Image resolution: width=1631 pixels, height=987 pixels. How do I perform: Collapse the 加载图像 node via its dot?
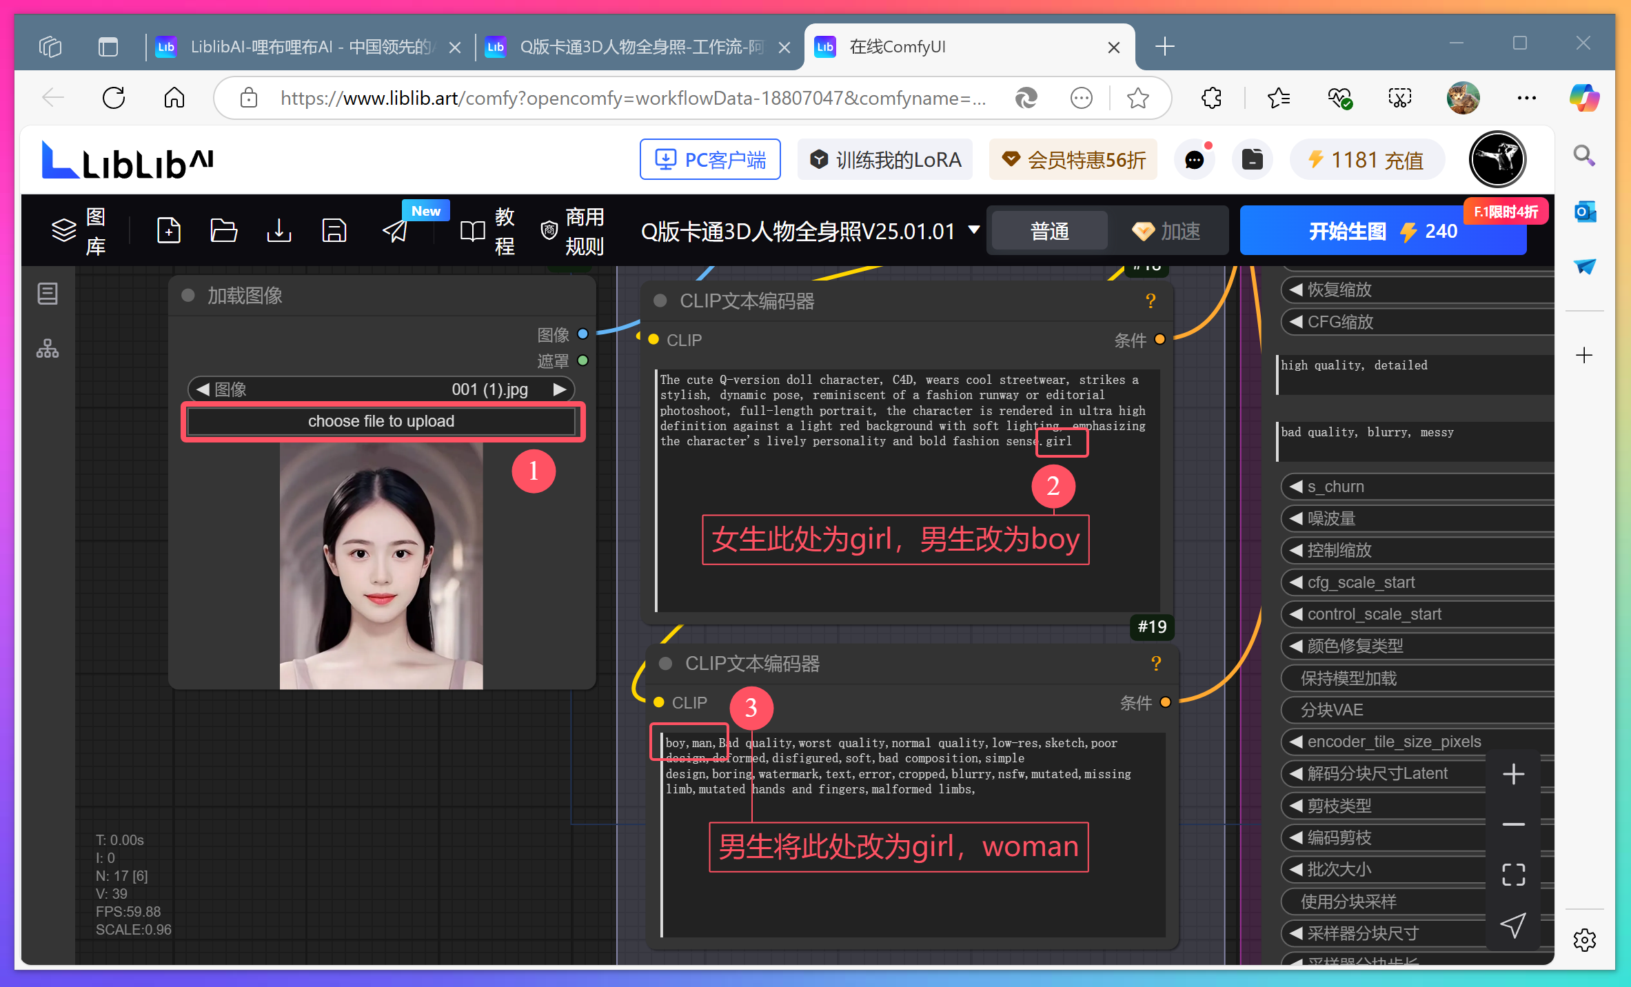click(x=188, y=296)
